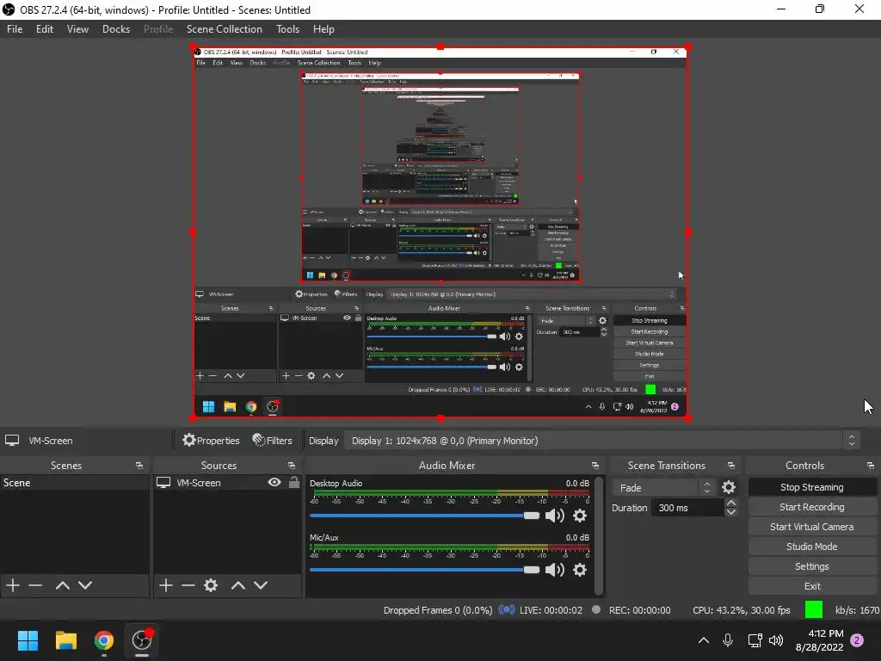Screen dimensions: 881x661
Task: Pop out the Scenes dock
Action: click(139, 466)
